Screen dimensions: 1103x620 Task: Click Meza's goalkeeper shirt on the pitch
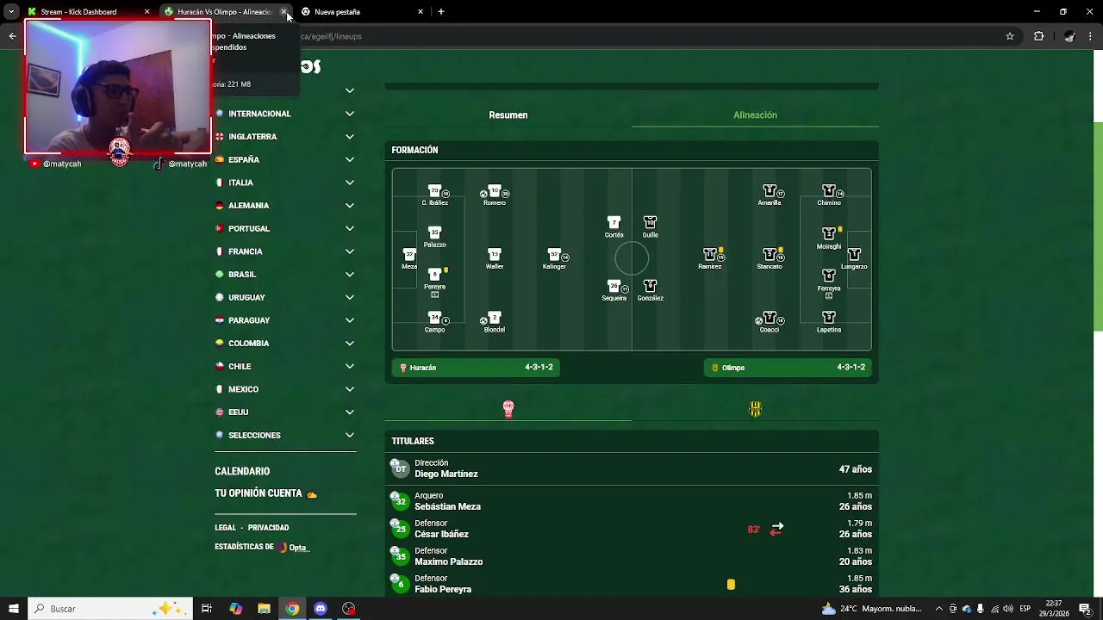(409, 255)
